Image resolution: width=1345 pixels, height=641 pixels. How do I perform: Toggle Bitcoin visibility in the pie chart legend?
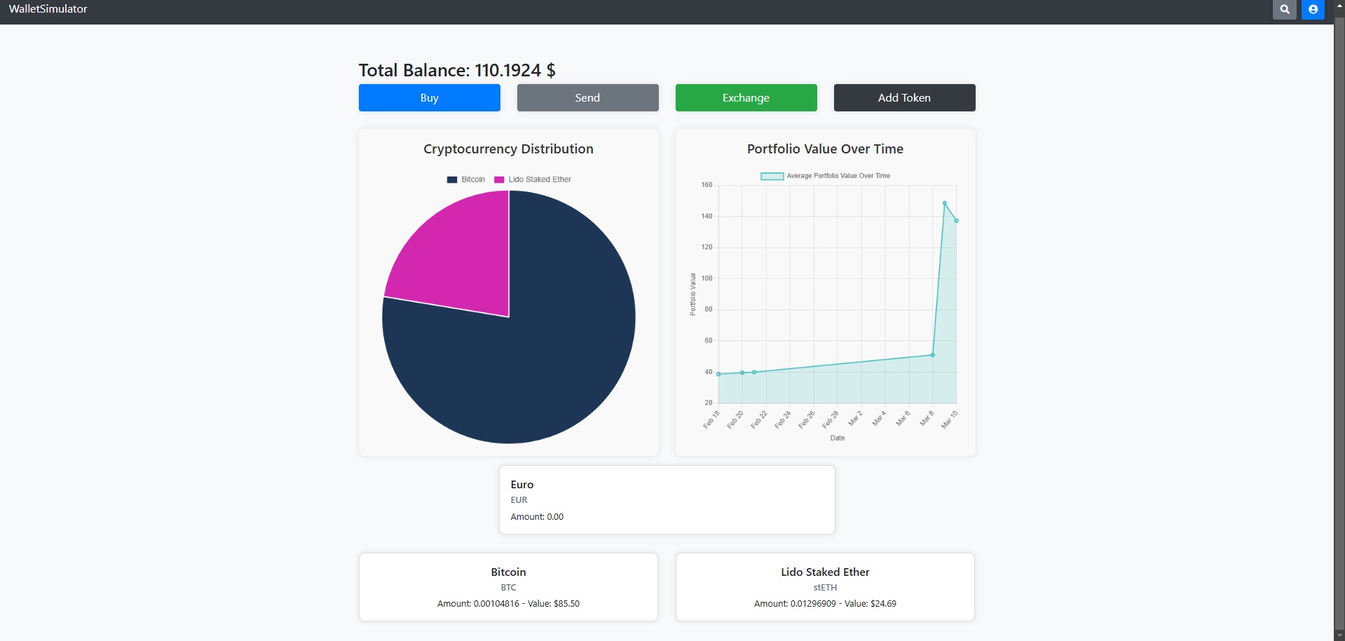[x=466, y=179]
